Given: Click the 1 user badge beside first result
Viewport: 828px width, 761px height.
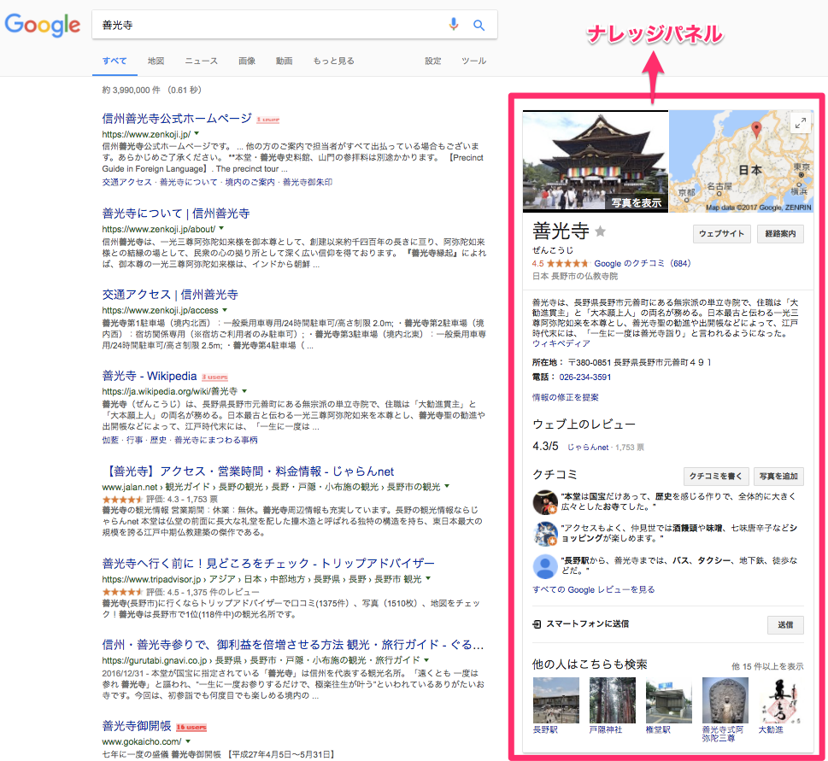Looking at the screenshot, I should pos(267,120).
